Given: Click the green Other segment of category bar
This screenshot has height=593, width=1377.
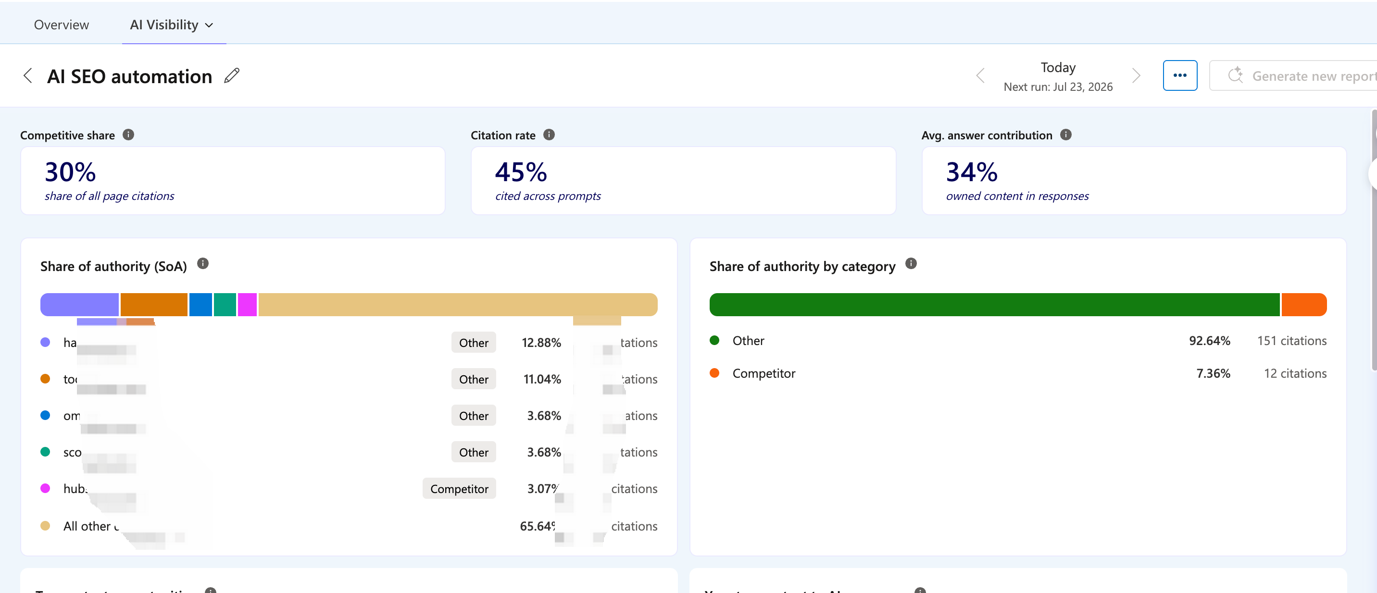Looking at the screenshot, I should pos(994,305).
